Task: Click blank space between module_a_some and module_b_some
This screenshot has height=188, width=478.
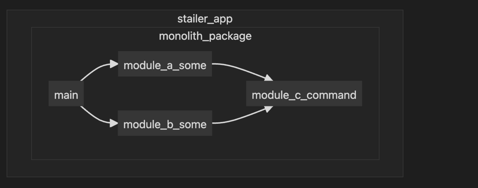Action: point(165,94)
